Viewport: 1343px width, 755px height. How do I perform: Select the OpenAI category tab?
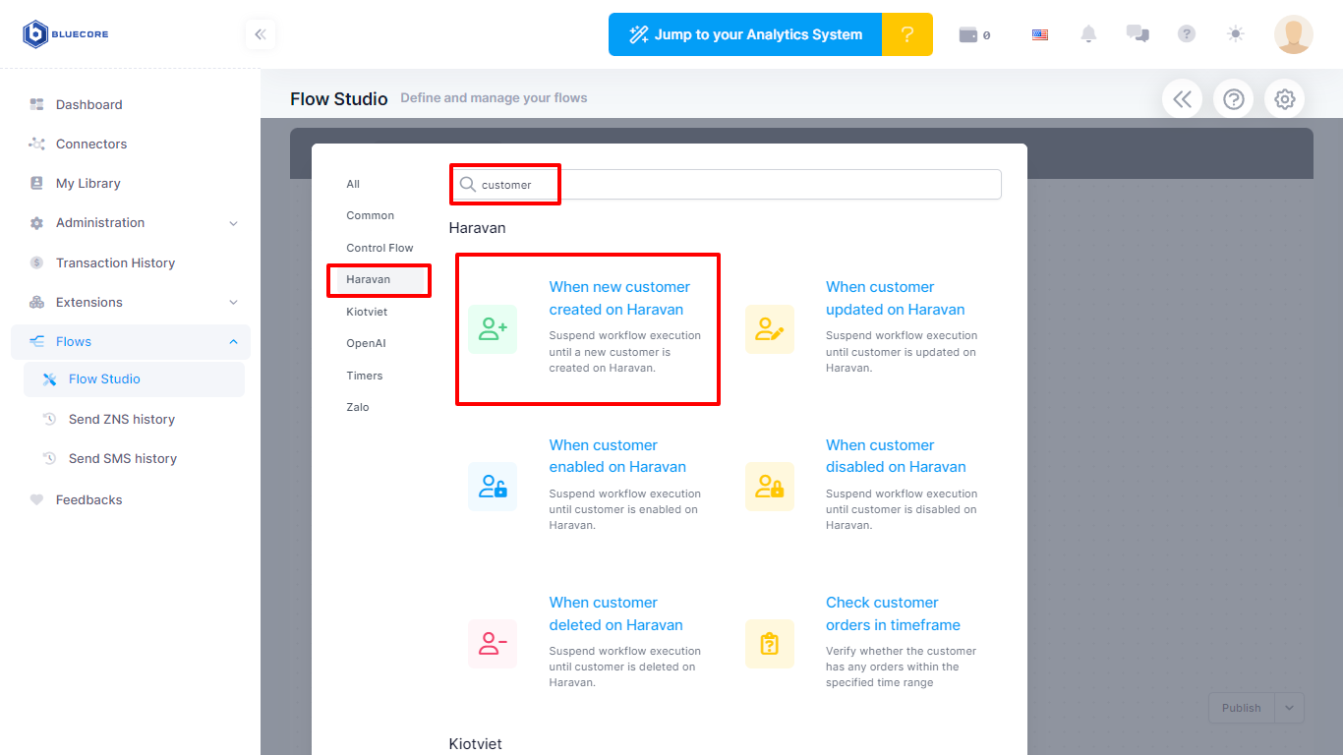pos(366,343)
